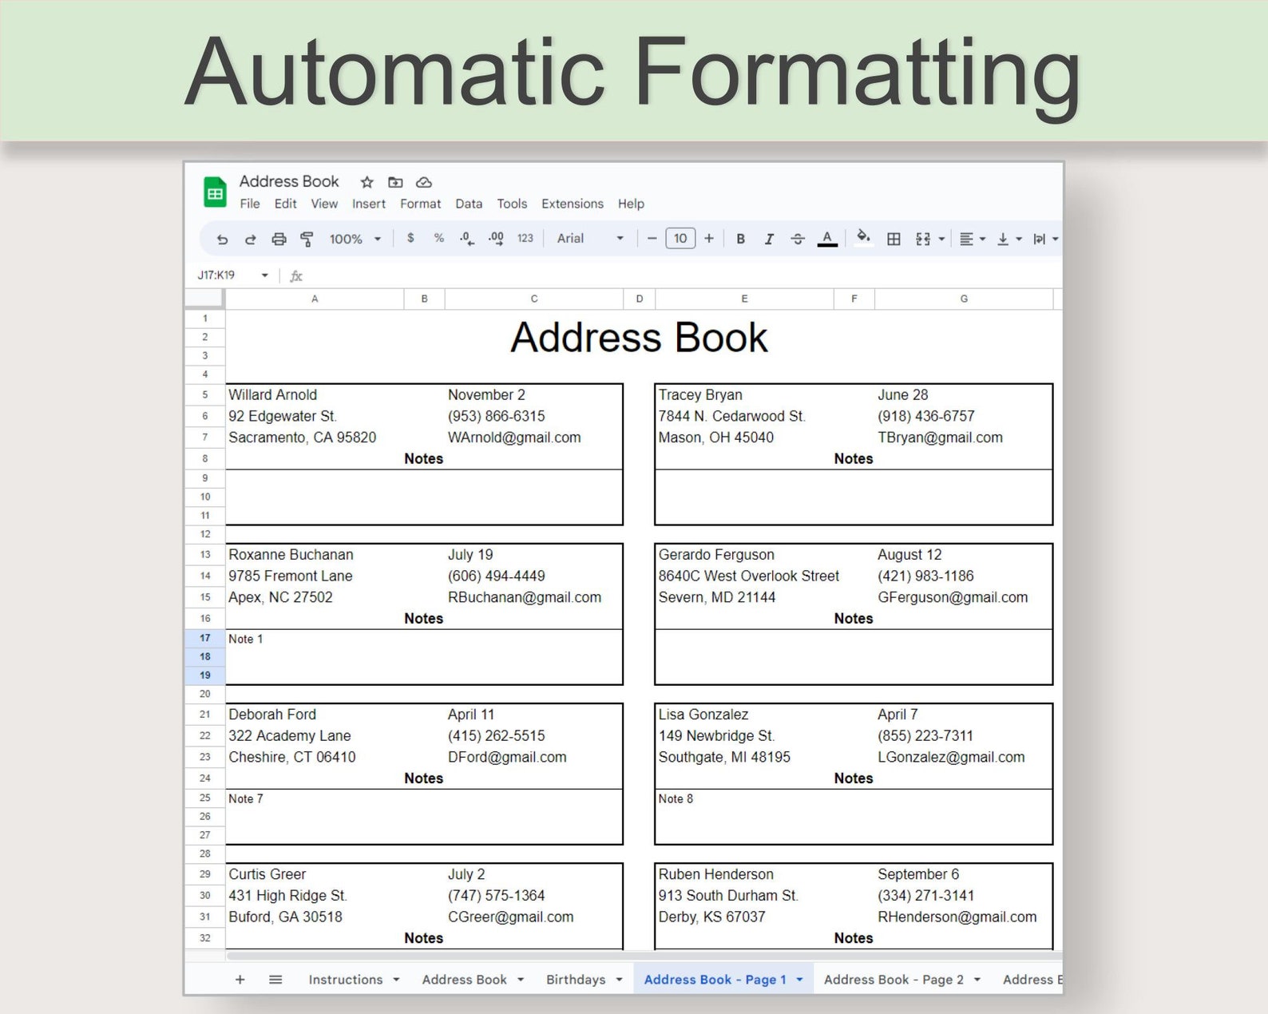This screenshot has width=1268, height=1014.
Task: Click the font size field showing 10
Action: point(680,238)
